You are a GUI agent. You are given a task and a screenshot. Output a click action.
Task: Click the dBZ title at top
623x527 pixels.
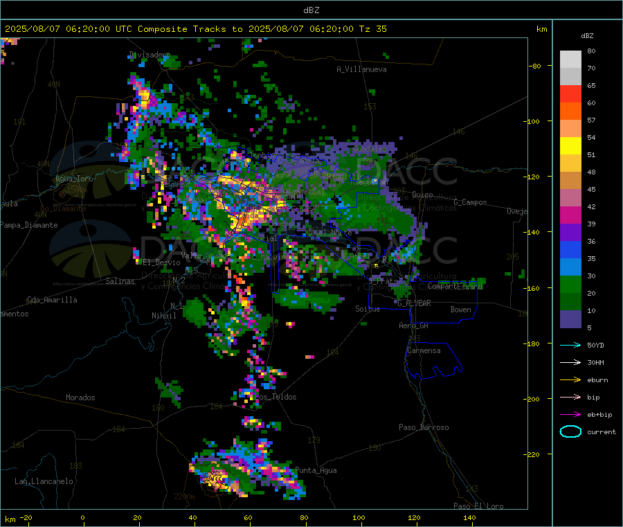click(x=311, y=10)
